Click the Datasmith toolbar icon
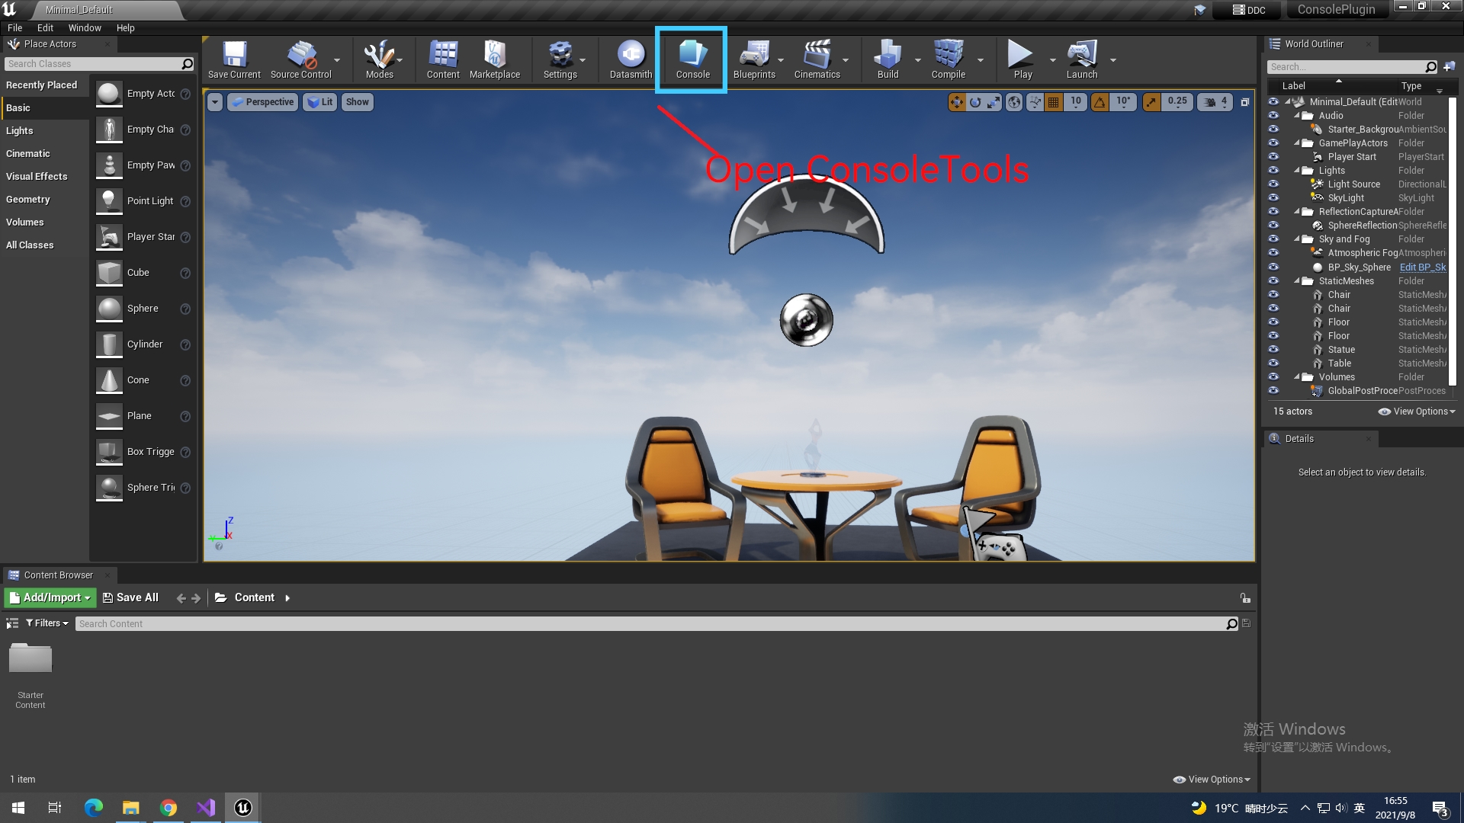The image size is (1464, 823). point(631,59)
